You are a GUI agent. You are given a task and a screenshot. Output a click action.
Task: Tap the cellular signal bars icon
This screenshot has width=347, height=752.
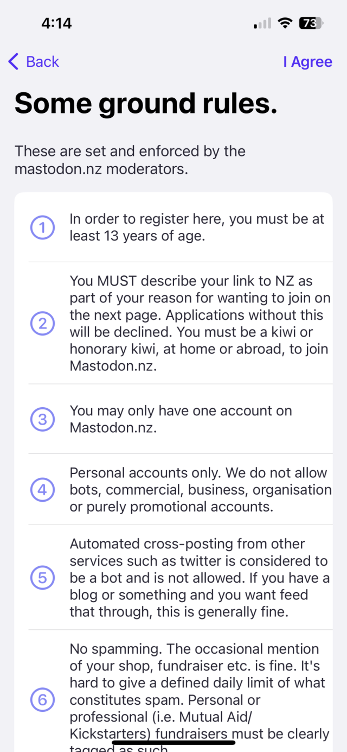pyautogui.click(x=262, y=23)
